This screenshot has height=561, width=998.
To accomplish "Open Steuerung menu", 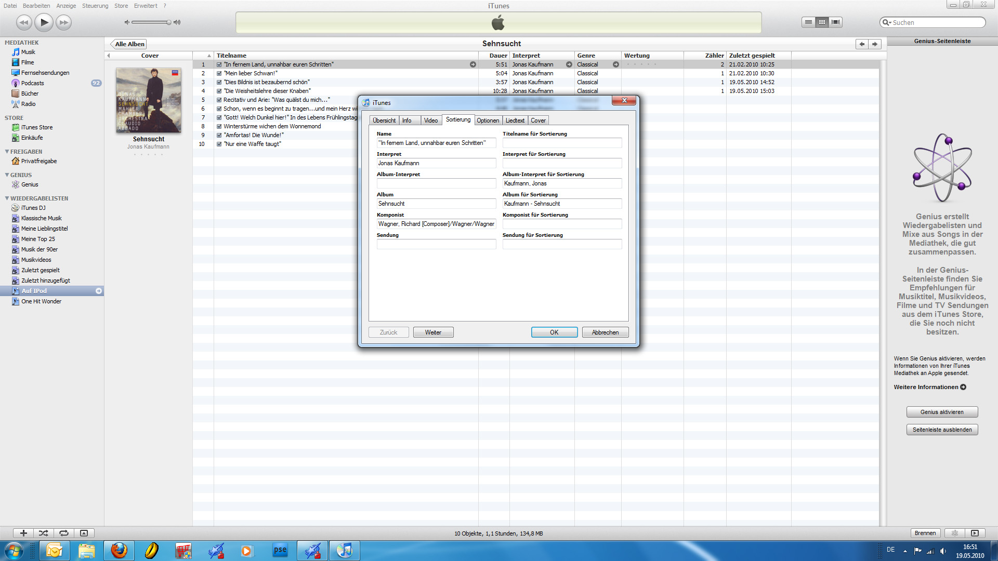I will coord(95,6).
